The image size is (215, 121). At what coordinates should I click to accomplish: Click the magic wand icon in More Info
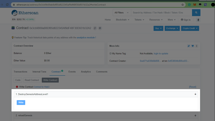tap(189, 46)
